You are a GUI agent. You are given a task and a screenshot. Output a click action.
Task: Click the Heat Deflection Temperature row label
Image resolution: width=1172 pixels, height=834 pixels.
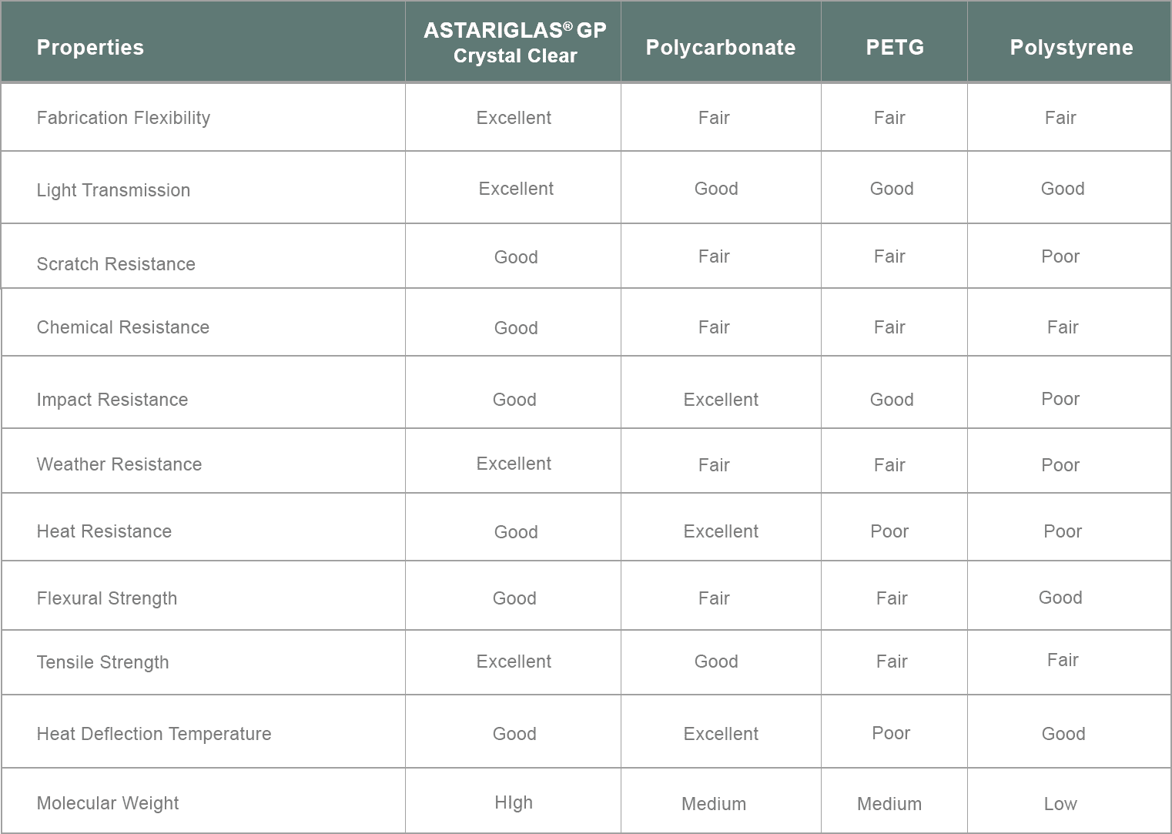pyautogui.click(x=154, y=734)
